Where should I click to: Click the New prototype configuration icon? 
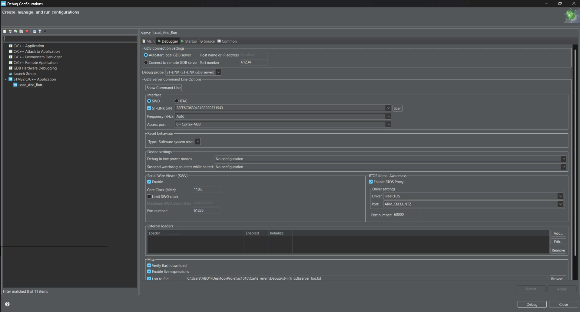click(x=10, y=31)
